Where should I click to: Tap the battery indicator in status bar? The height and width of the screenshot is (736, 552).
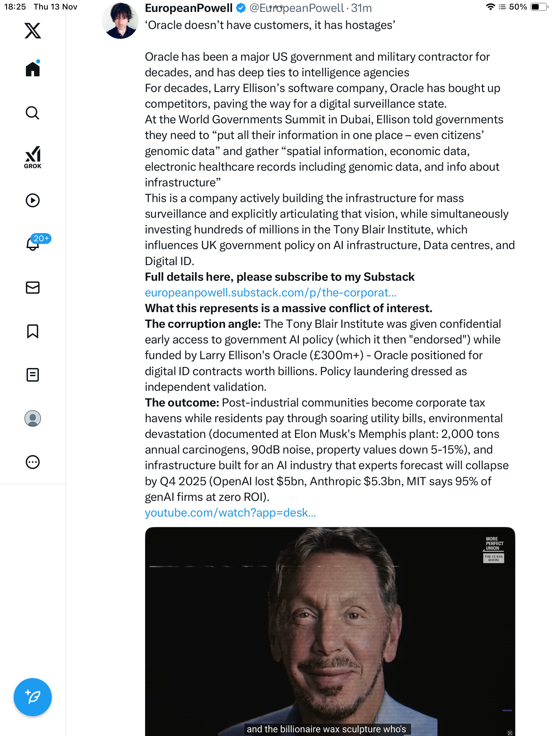[x=538, y=7]
